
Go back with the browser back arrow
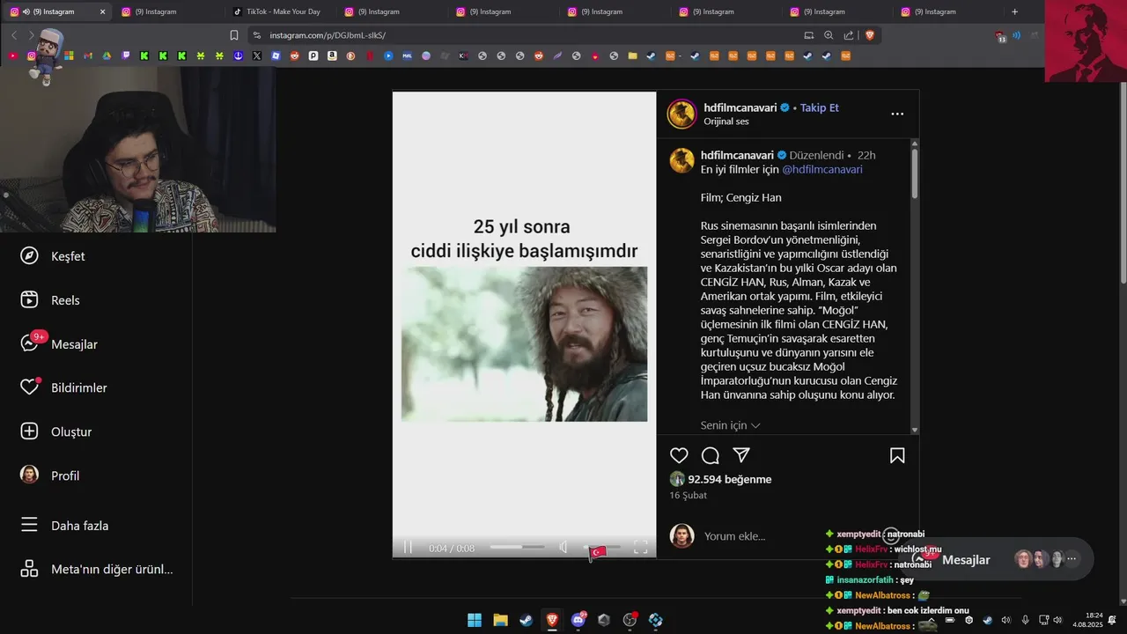pyautogui.click(x=14, y=35)
